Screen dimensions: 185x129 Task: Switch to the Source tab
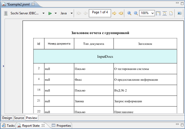click(19, 118)
